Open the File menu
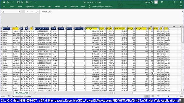Viewport: 184px width, 103px height. (x=4, y=7)
